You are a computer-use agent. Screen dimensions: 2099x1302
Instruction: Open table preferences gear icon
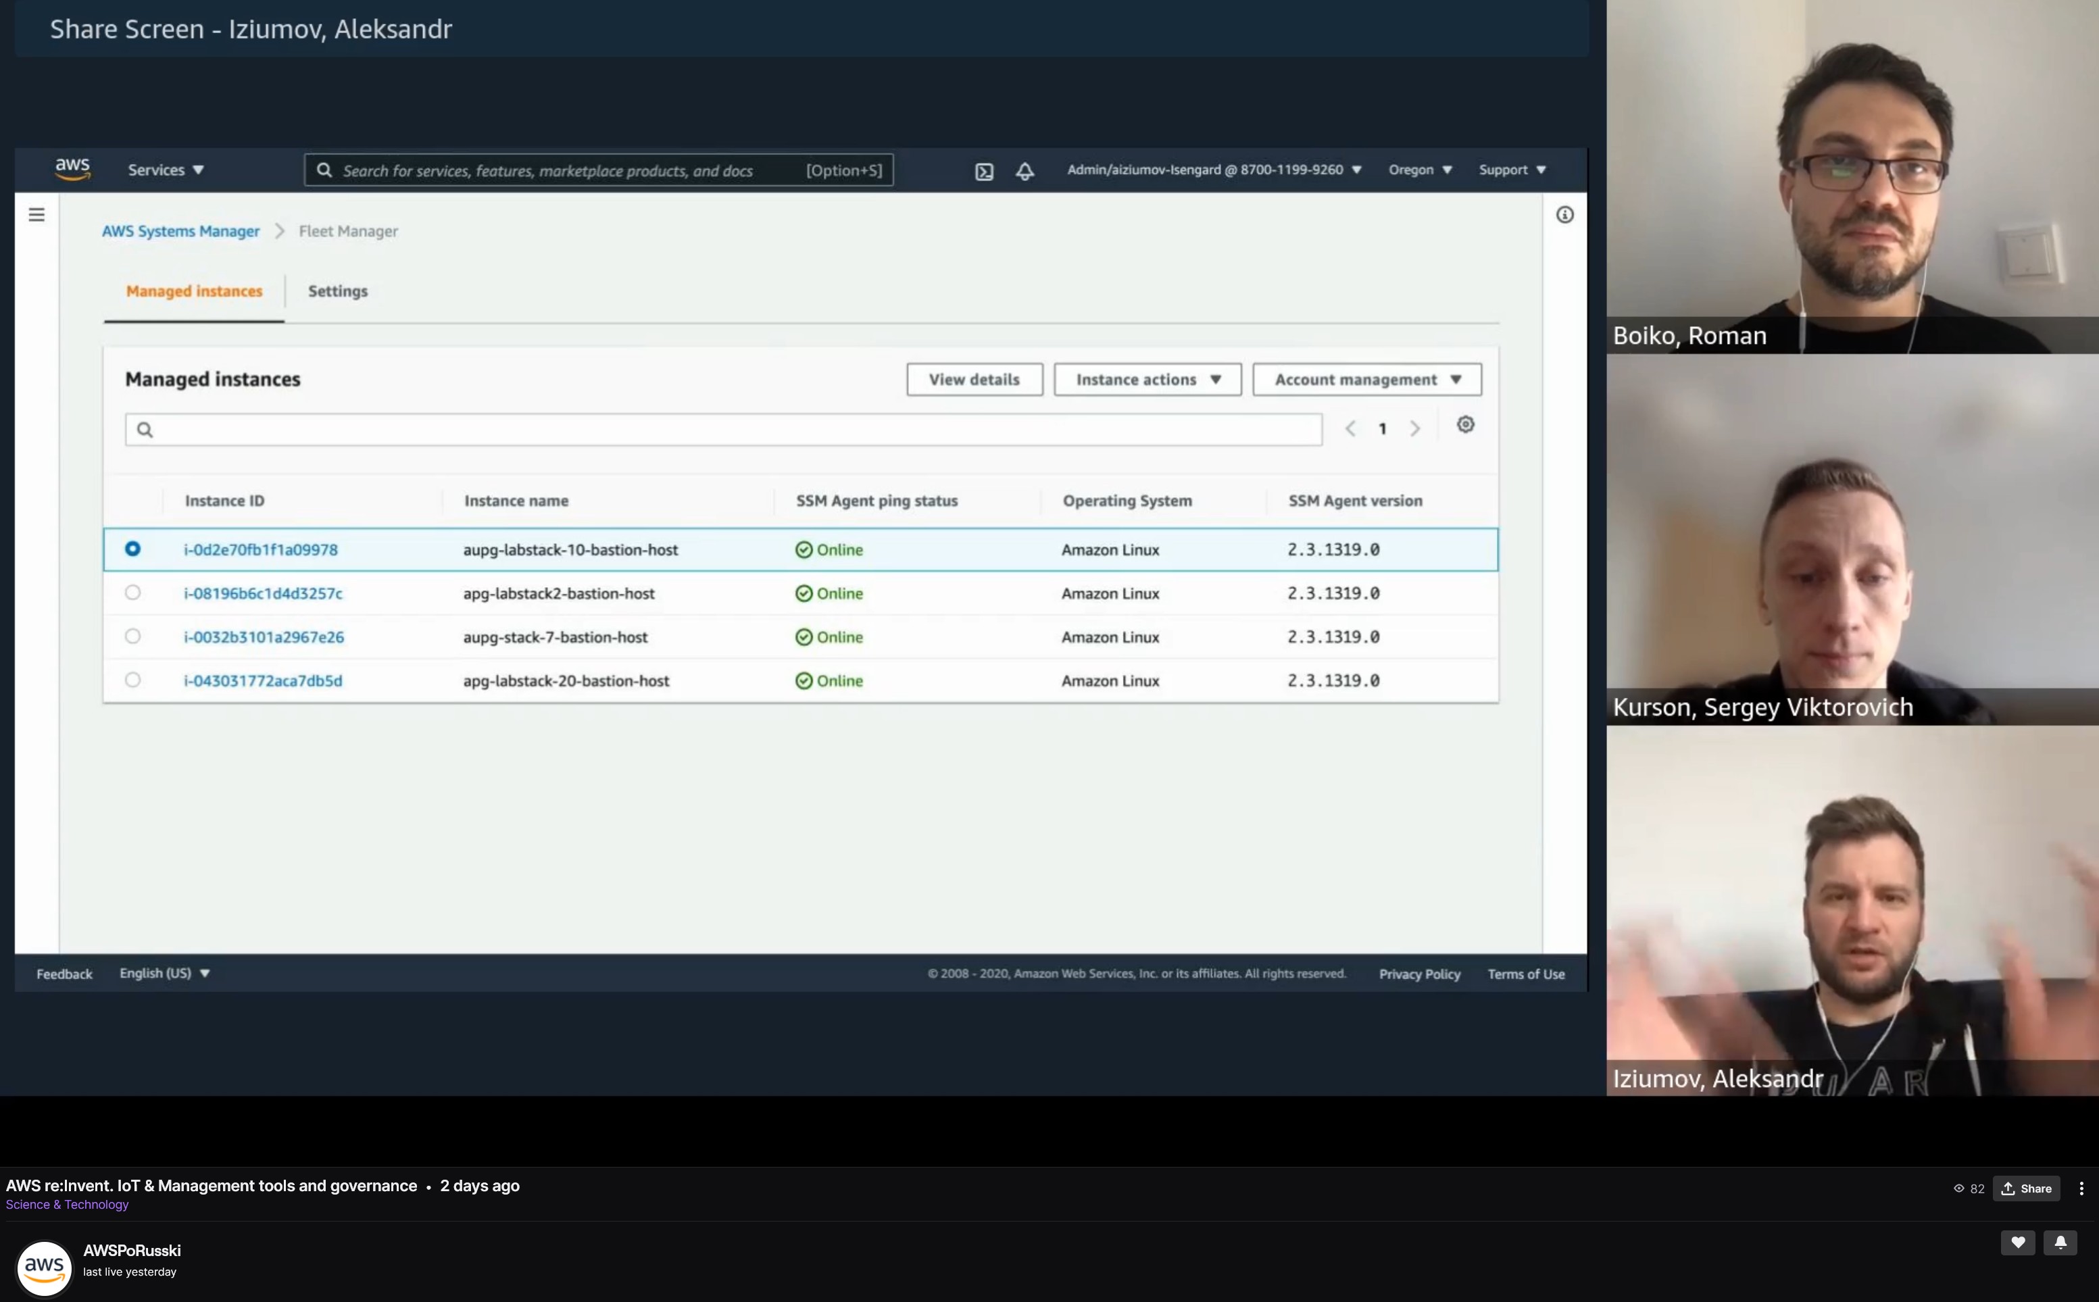[x=1465, y=424]
